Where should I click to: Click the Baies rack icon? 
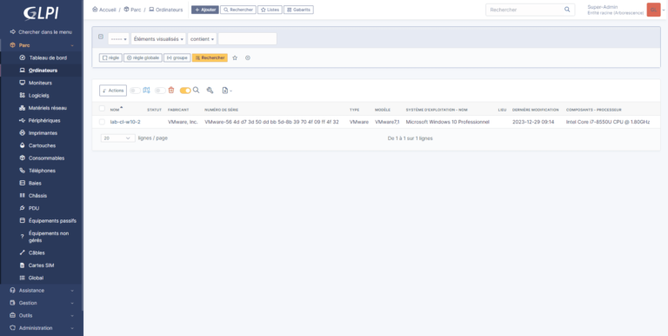coord(23,183)
